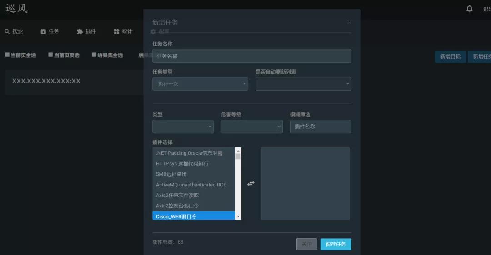Click the 插件名称 fuzzy filter input
Viewport: 491px width, 255px height.
(321, 127)
